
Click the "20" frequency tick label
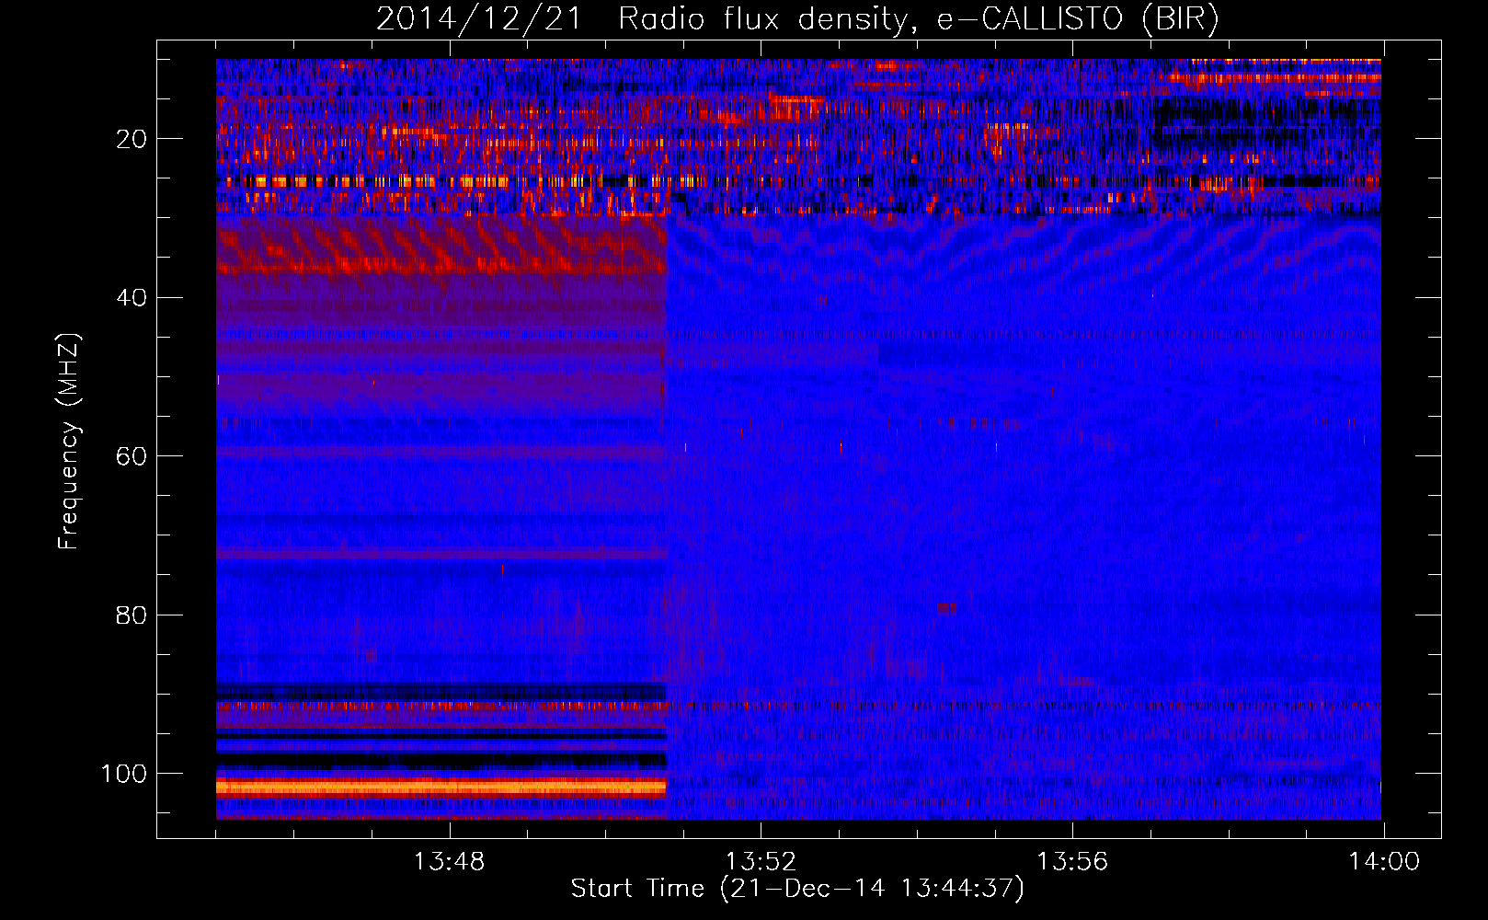(x=132, y=139)
